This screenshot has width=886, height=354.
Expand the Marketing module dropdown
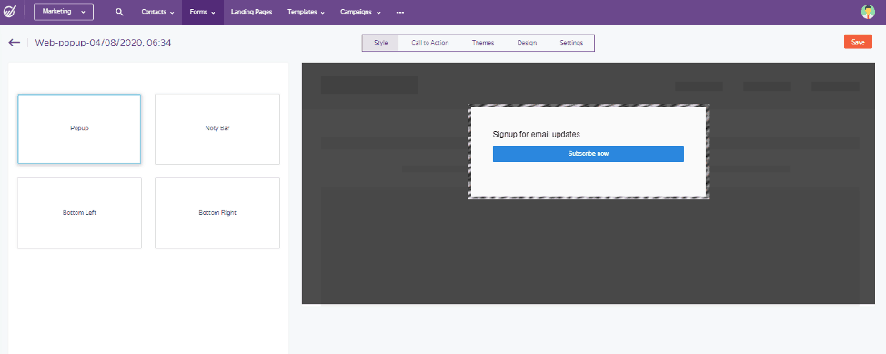(64, 12)
